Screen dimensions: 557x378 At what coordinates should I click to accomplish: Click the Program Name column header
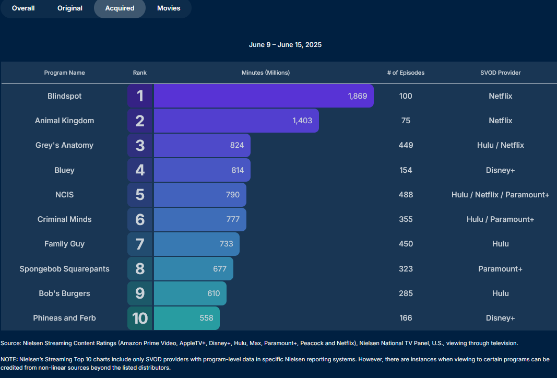coord(65,73)
